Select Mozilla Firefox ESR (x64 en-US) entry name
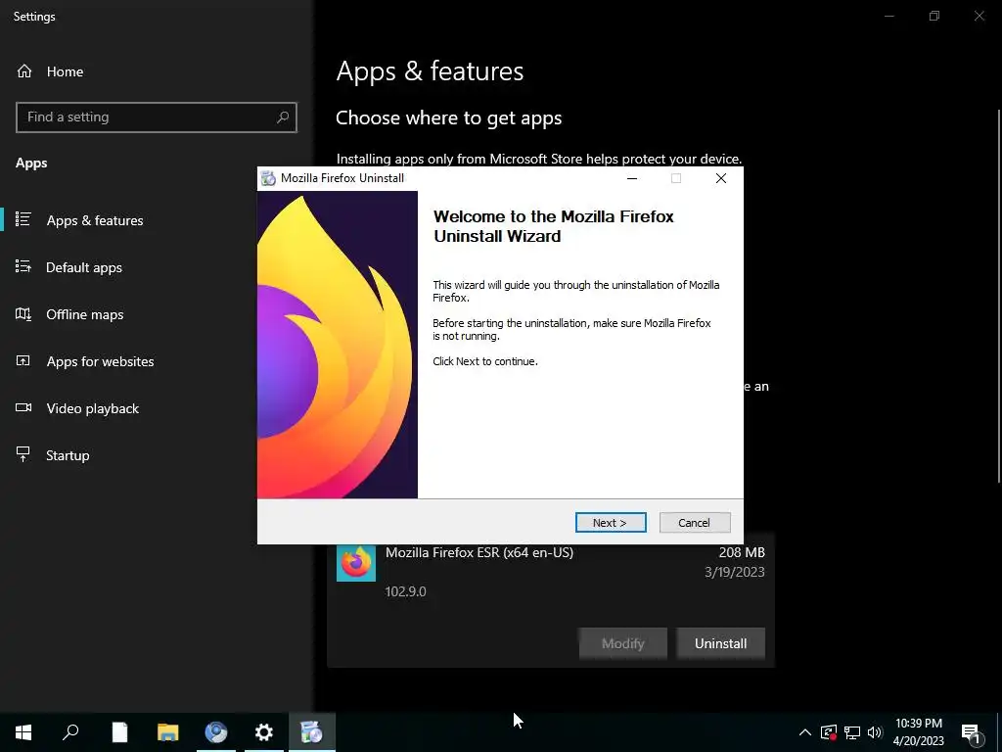The height and width of the screenshot is (752, 1002). pyautogui.click(x=479, y=552)
